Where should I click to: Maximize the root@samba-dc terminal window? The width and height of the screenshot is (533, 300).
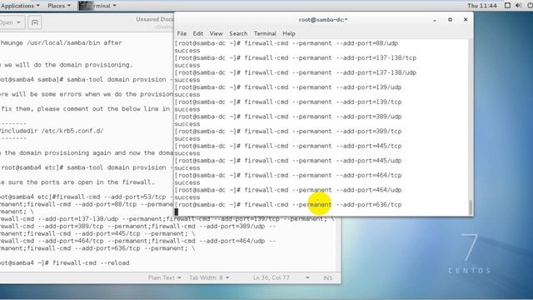pos(450,20)
